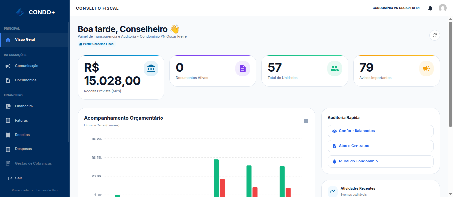The height and width of the screenshot is (197, 453).
Task: Toggle the chart view icon in Acompanhamento Orçamentário
Action: (x=306, y=121)
